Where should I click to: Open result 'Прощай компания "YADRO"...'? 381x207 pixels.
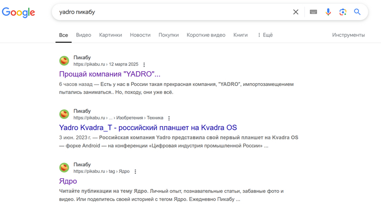pos(110,74)
